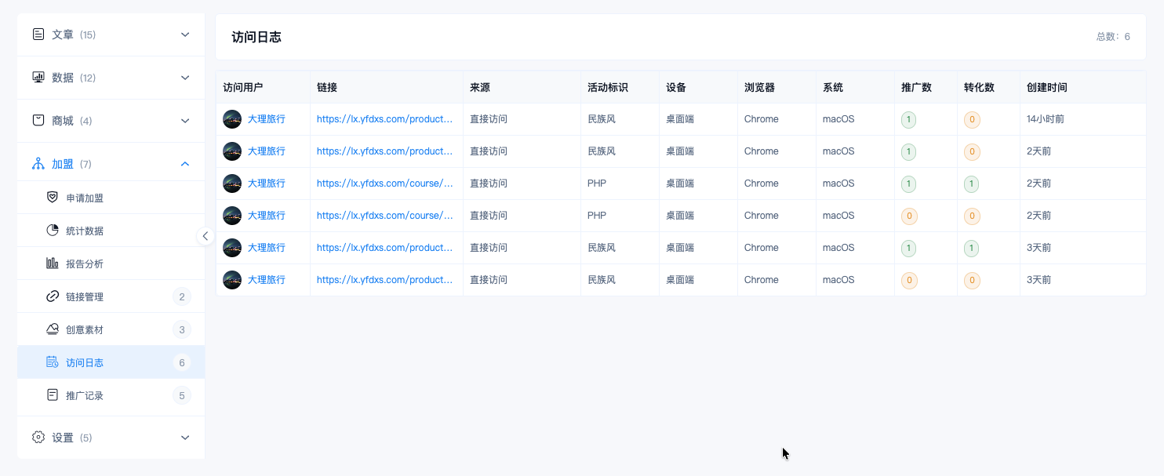Click 大理旅行 avatar in last row
This screenshot has height=476, width=1164.
pyautogui.click(x=232, y=280)
